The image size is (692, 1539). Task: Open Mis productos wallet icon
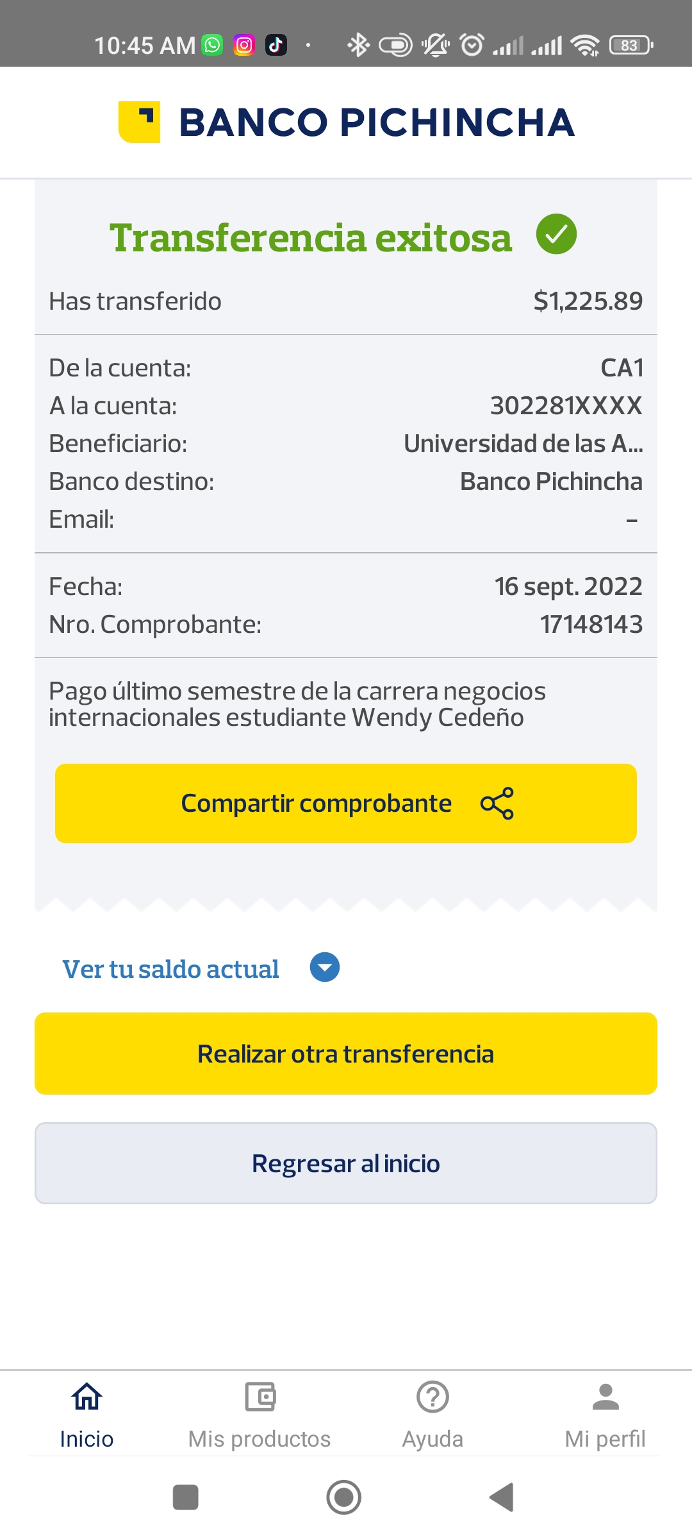259,1397
